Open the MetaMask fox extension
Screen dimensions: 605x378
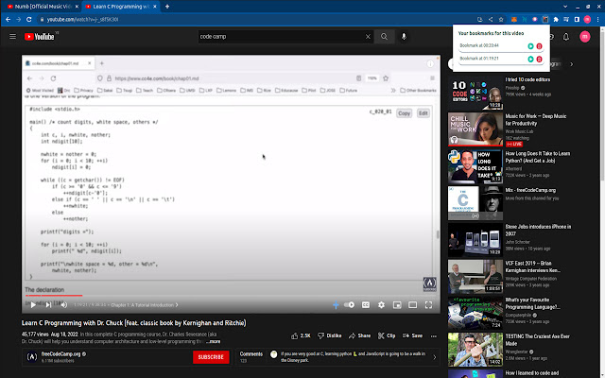(514, 19)
